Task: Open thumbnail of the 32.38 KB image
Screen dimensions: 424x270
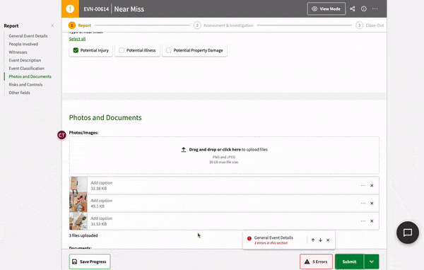Action: [78, 186]
